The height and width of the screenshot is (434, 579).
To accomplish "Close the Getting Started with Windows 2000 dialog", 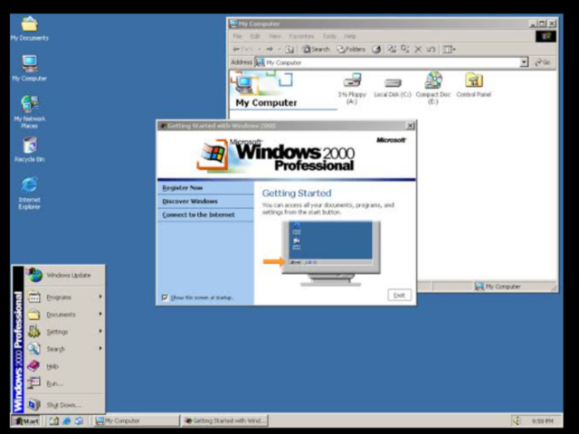I will tap(410, 126).
